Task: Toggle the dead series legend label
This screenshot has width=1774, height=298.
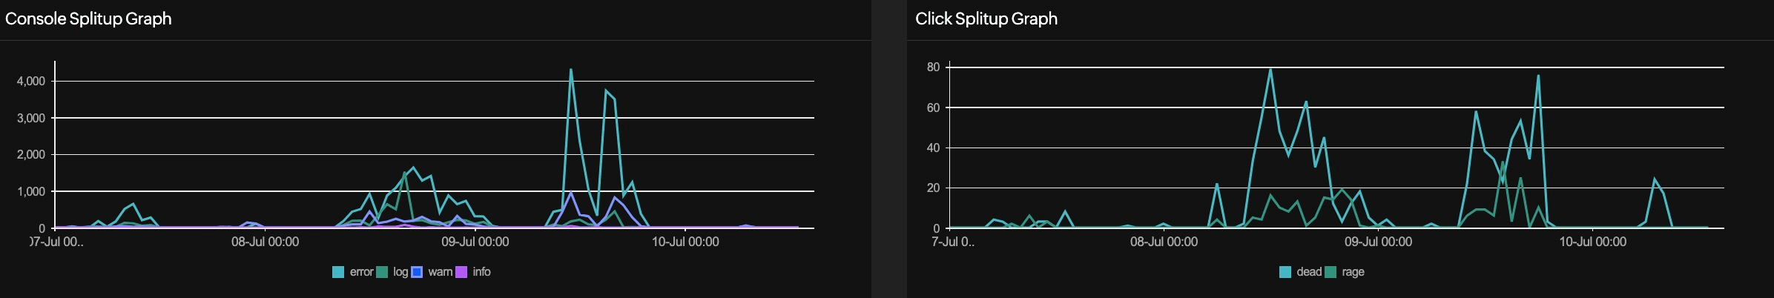Action: (1309, 272)
